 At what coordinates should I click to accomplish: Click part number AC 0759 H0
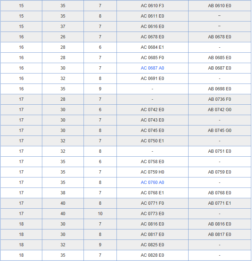click(152, 172)
